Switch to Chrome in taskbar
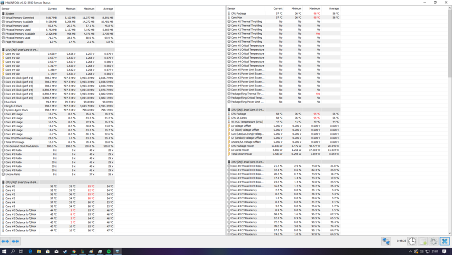This screenshot has height=255, width=452. (74, 251)
